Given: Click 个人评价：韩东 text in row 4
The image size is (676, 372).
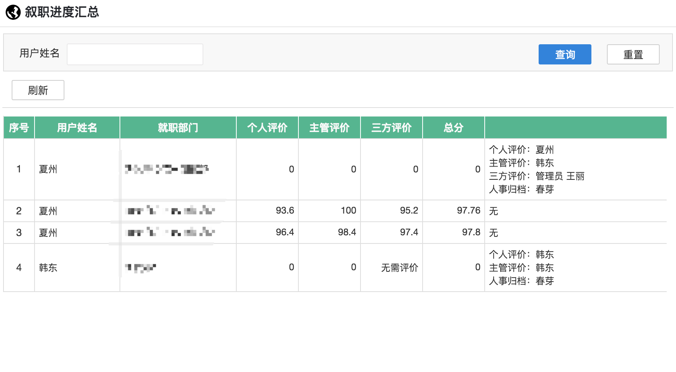Looking at the screenshot, I should pyautogui.click(x=521, y=255).
